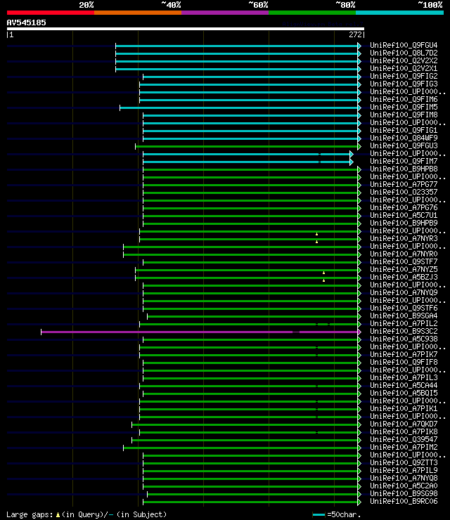450x520 pixels.
Task: Click UniRef100_Q9FIG1 label
Action: click(404, 130)
